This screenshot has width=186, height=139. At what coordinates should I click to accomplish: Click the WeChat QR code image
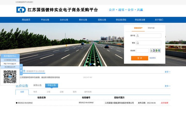click(10, 77)
